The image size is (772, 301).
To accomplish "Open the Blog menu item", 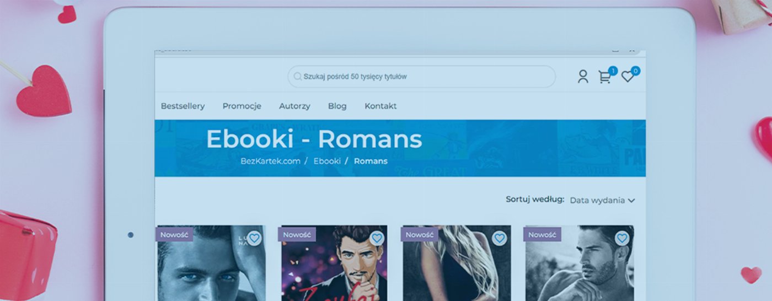I will click(337, 106).
